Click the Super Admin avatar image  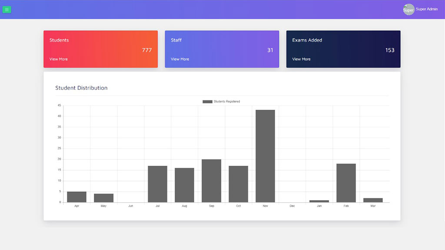[408, 10]
